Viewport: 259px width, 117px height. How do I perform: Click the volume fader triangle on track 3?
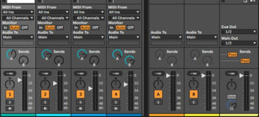pyautogui.click(x=90, y=89)
